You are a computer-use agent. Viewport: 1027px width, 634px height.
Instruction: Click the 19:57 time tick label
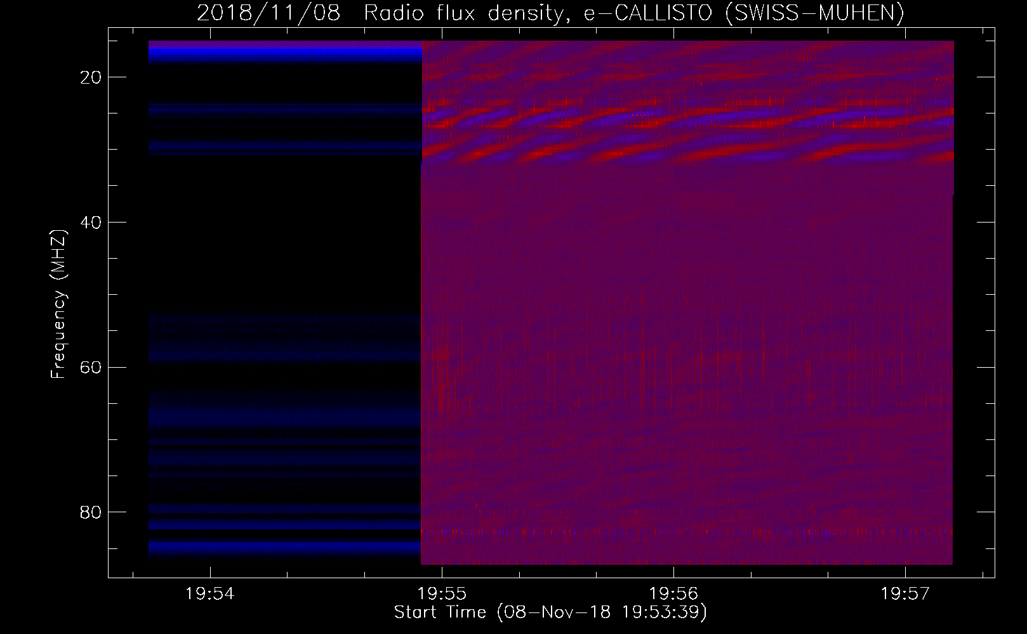point(905,594)
